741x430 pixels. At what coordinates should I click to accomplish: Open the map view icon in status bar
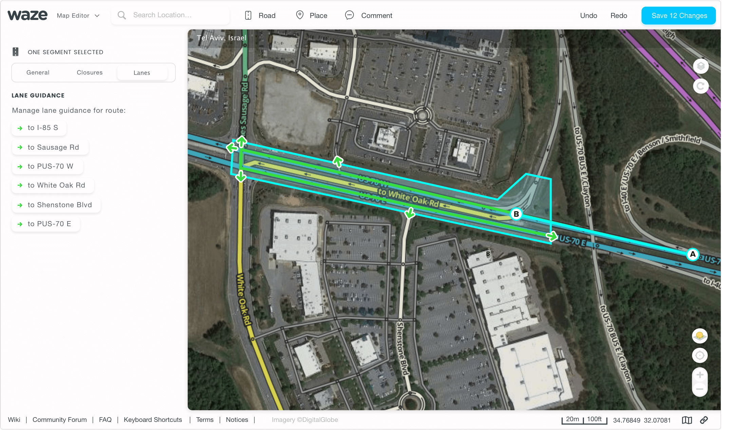687,420
